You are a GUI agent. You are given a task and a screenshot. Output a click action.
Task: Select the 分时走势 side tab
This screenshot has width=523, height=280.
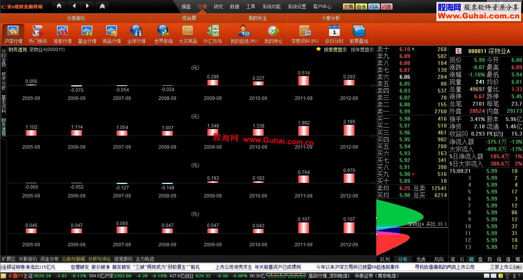coord(3,57)
